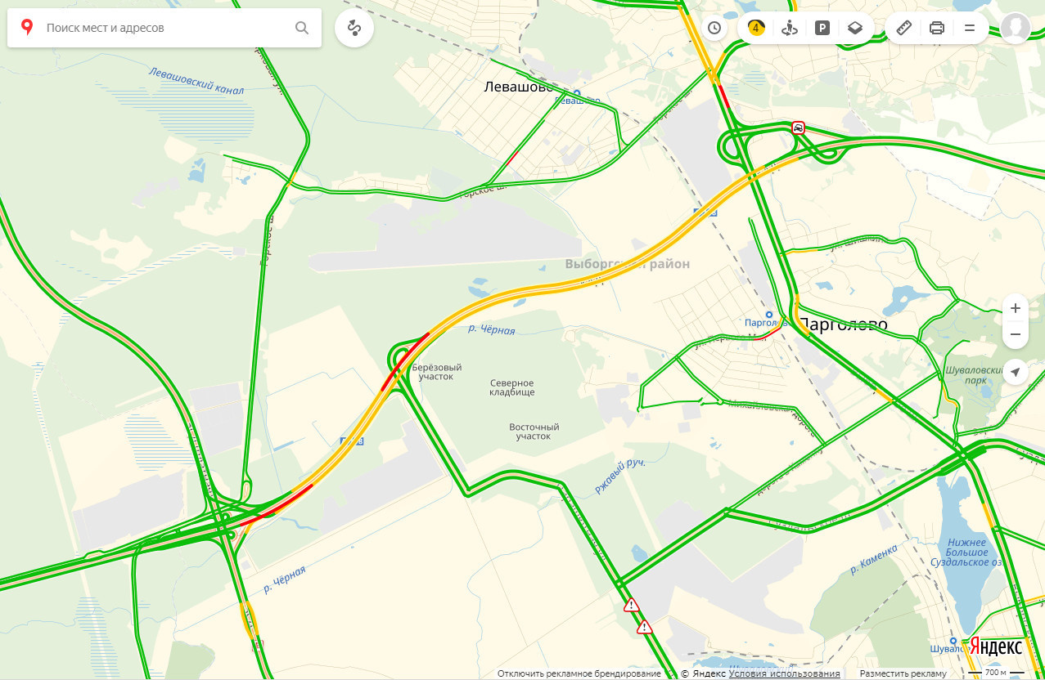This screenshot has height=680, width=1045.
Task: Focus the places and addresses search field
Action: pos(164,28)
